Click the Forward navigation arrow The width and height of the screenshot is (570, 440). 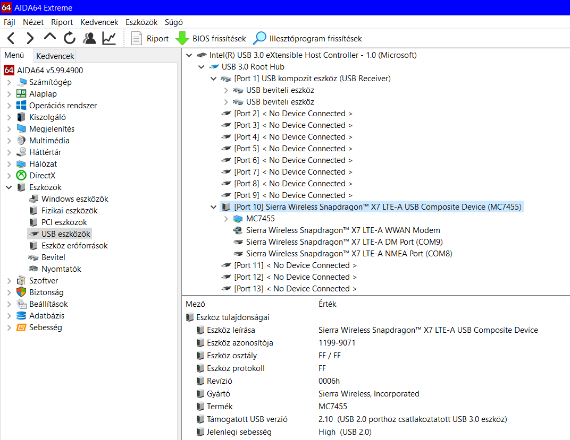(30, 38)
